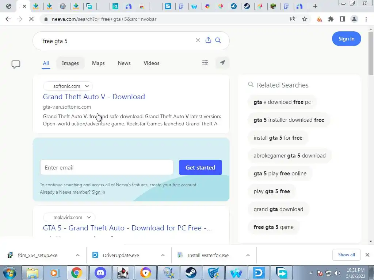This screenshot has width=374, height=280.
Task: Close the downloads bar
Action: pos(367,255)
